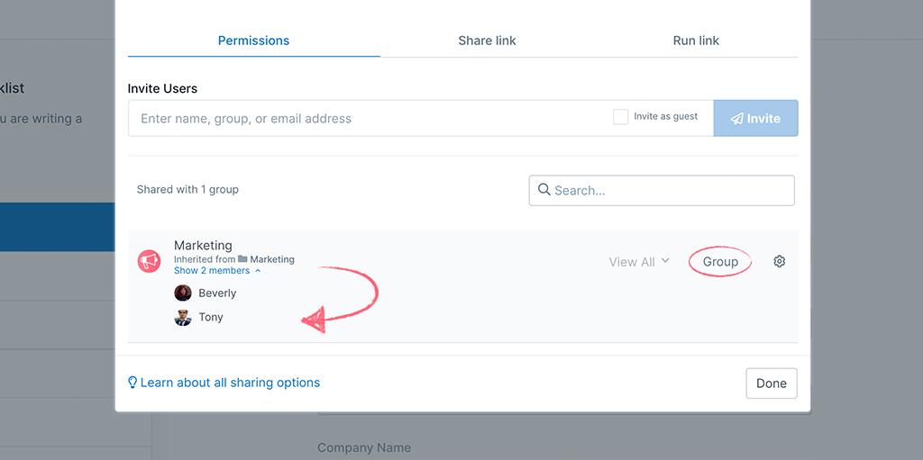
Task: Click Tony's profile avatar
Action: point(183,318)
